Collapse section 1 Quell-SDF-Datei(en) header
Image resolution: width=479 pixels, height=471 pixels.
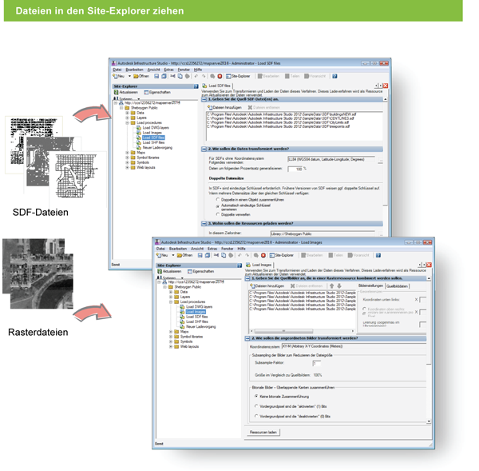[204, 99]
